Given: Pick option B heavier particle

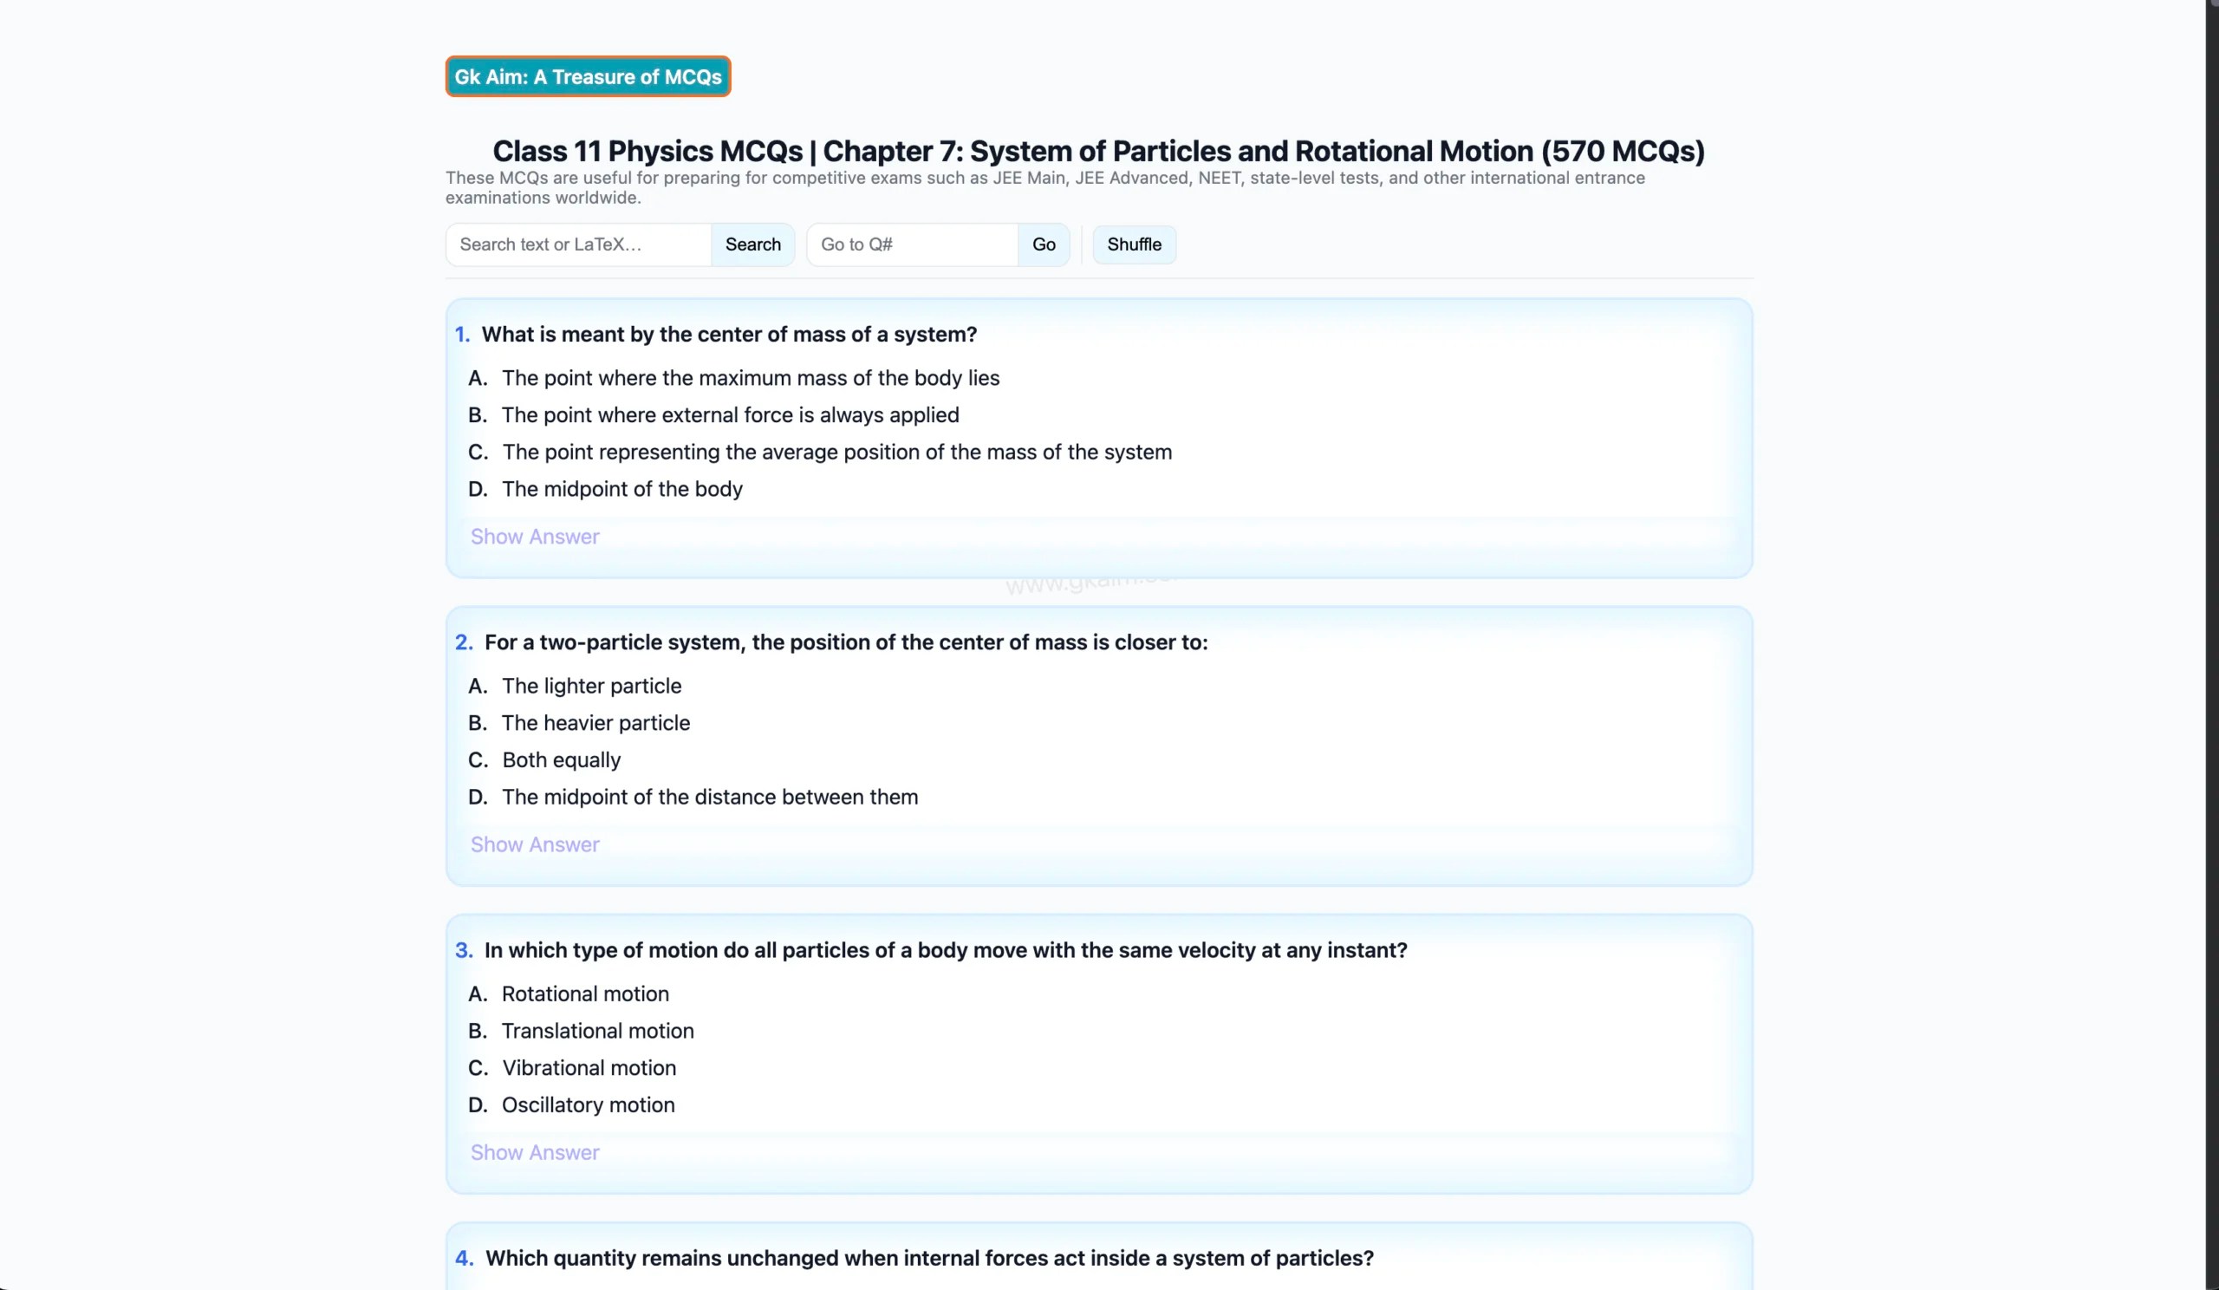Looking at the screenshot, I should 595,723.
